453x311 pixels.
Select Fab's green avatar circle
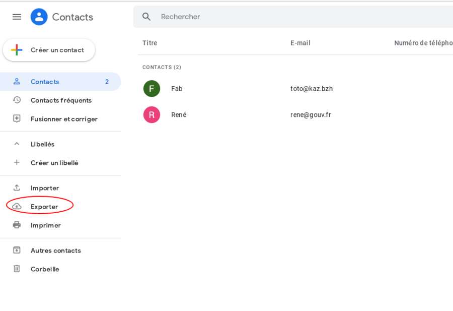pyautogui.click(x=152, y=88)
